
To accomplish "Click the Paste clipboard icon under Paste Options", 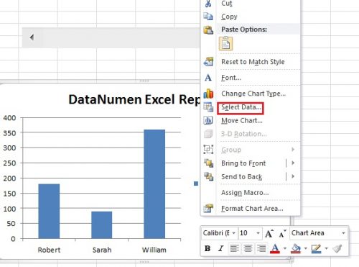I will point(225,44).
